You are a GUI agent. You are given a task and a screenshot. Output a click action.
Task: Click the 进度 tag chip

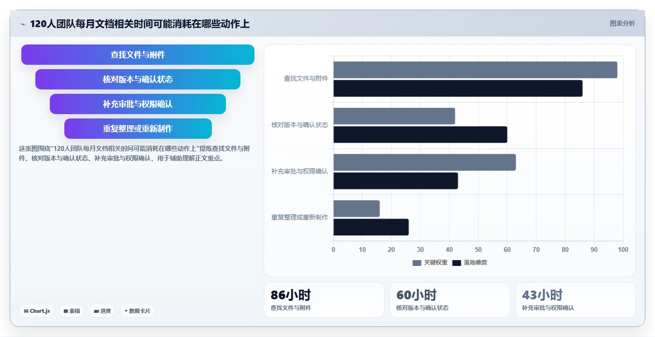click(102, 311)
